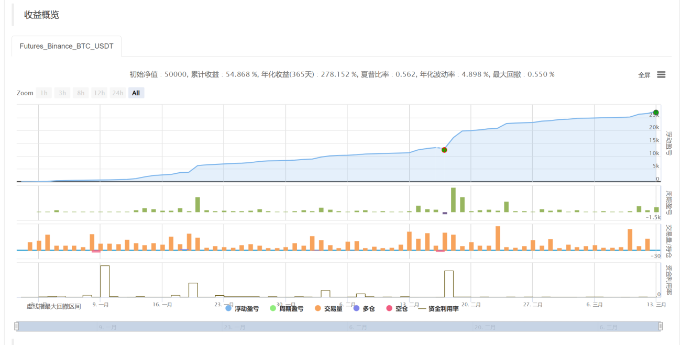681x345 pixels.
Task: Click the purple 多仓 legend circle
Action: 356,309
